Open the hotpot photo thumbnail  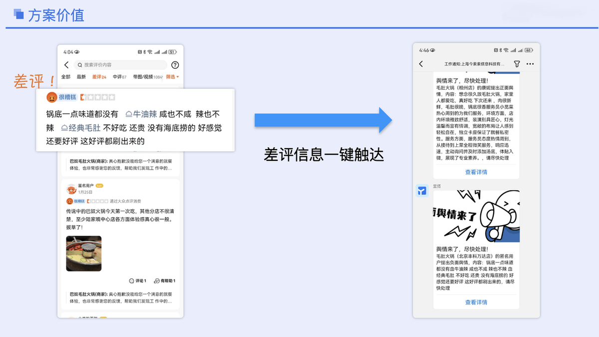84,254
